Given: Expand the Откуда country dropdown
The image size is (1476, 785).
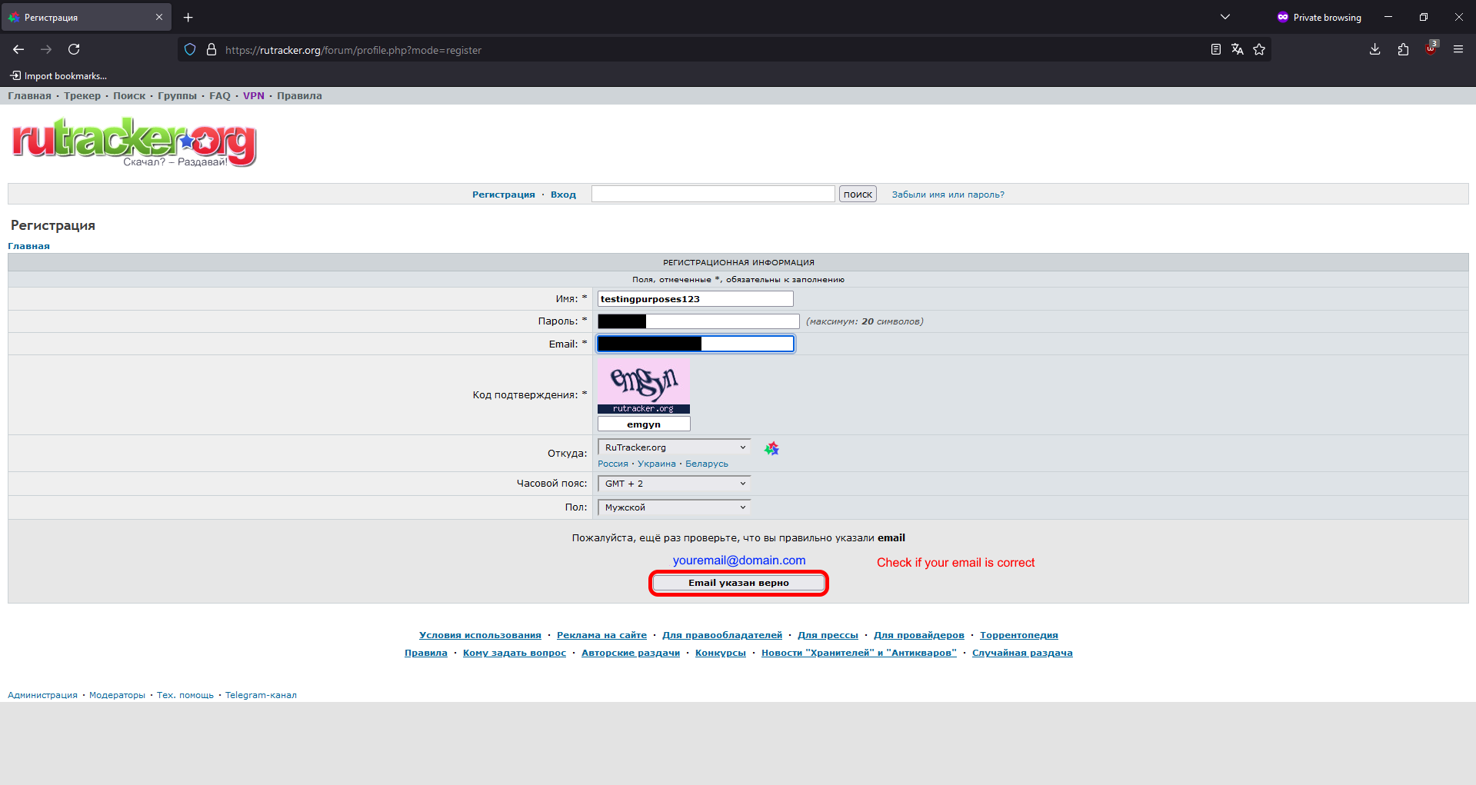Looking at the screenshot, I should tap(674, 447).
